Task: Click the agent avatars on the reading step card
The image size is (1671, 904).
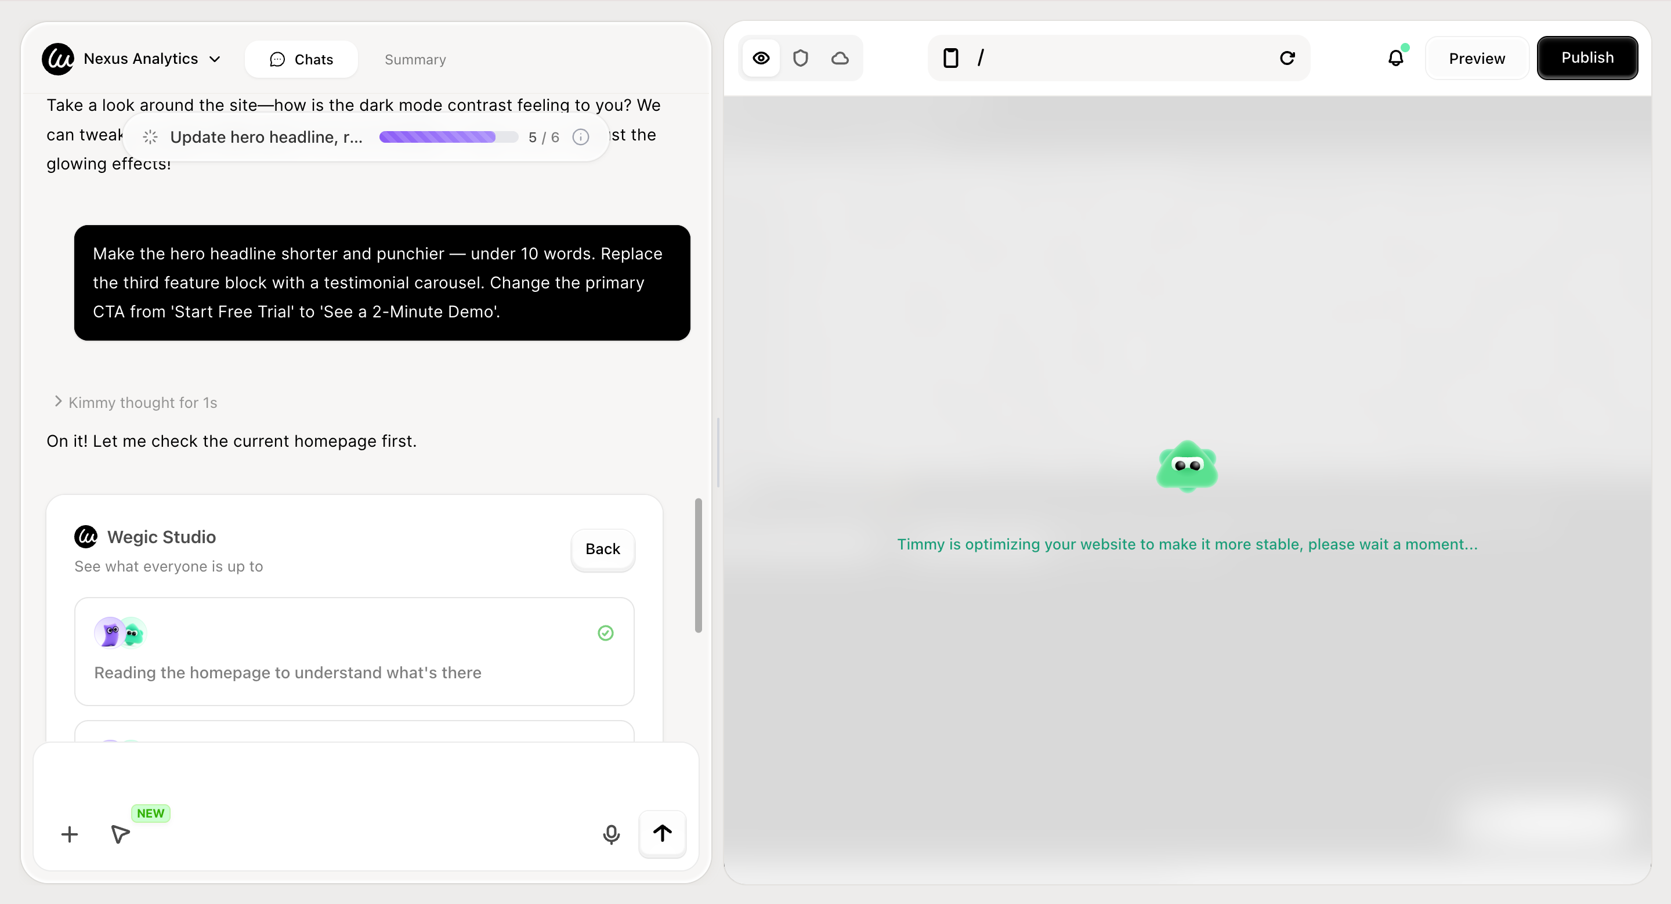Action: [x=121, y=633]
